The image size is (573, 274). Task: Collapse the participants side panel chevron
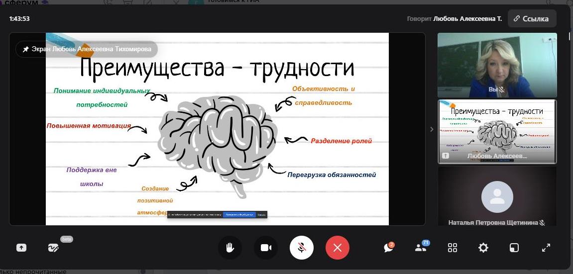[432, 129]
